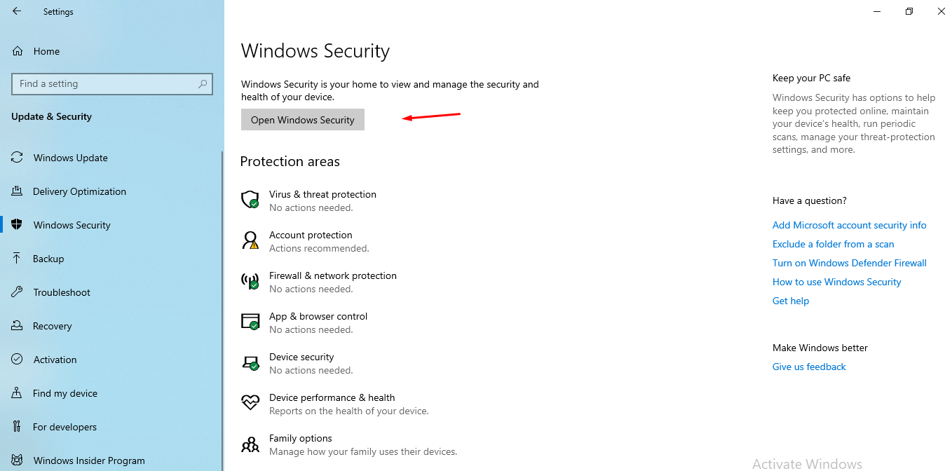Follow the Exclude a folder from a scan link
Image resolution: width=952 pixels, height=471 pixels.
click(x=833, y=244)
